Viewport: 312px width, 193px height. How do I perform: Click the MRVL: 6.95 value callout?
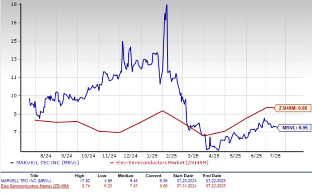(295, 128)
